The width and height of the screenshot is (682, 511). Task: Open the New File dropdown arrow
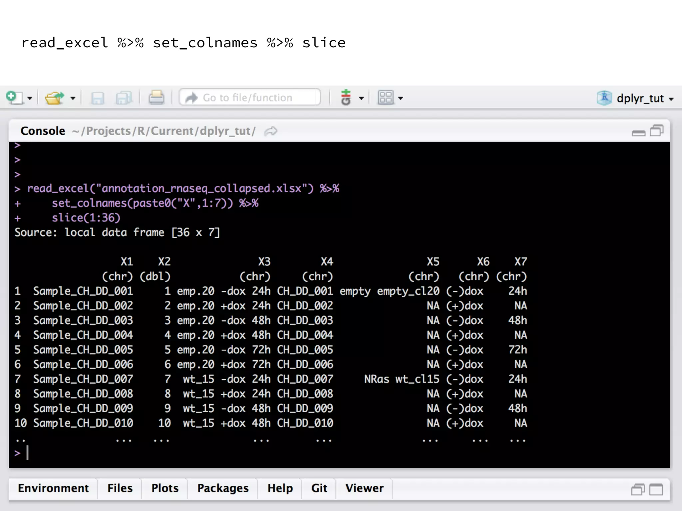click(x=30, y=98)
